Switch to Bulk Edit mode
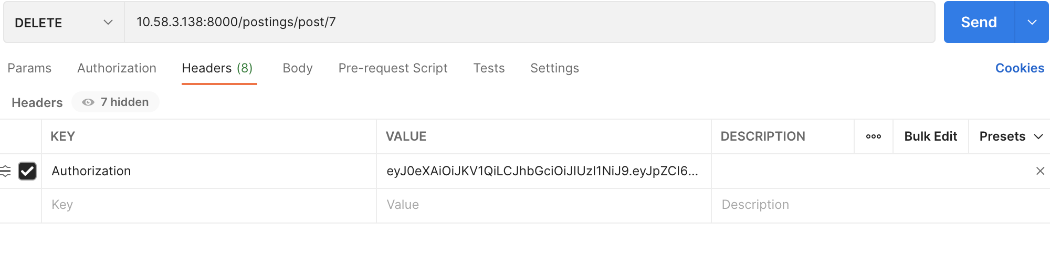The width and height of the screenshot is (1050, 254). click(x=930, y=136)
